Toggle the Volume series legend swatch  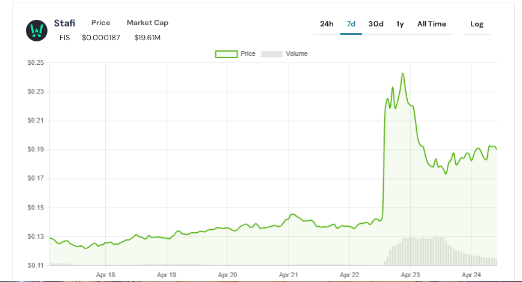pyautogui.click(x=272, y=54)
